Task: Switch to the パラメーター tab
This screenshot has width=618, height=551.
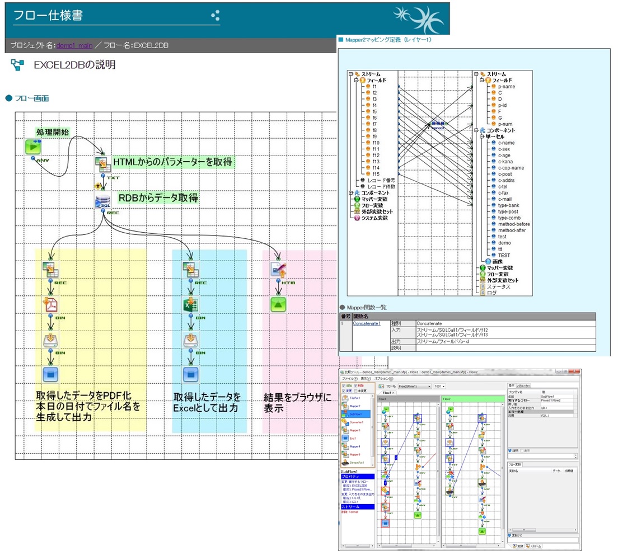Action: [524, 385]
